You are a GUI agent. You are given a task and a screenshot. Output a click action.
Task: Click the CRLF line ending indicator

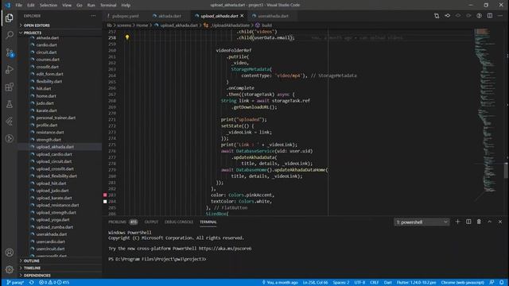[375, 283]
